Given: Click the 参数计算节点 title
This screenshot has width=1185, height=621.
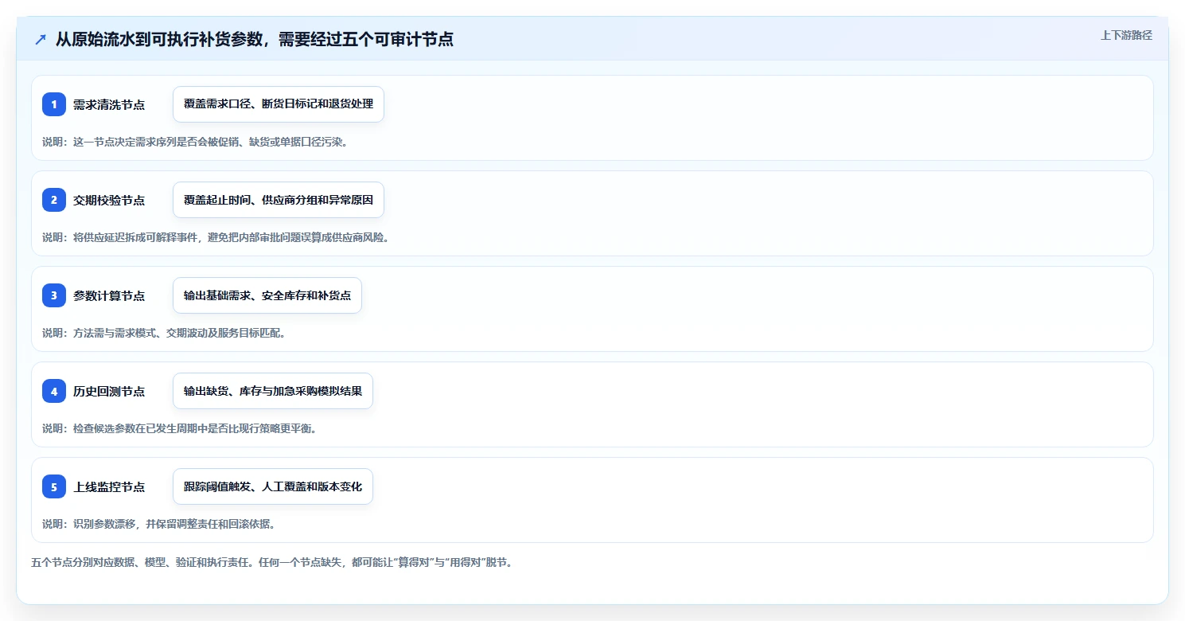Looking at the screenshot, I should (109, 295).
